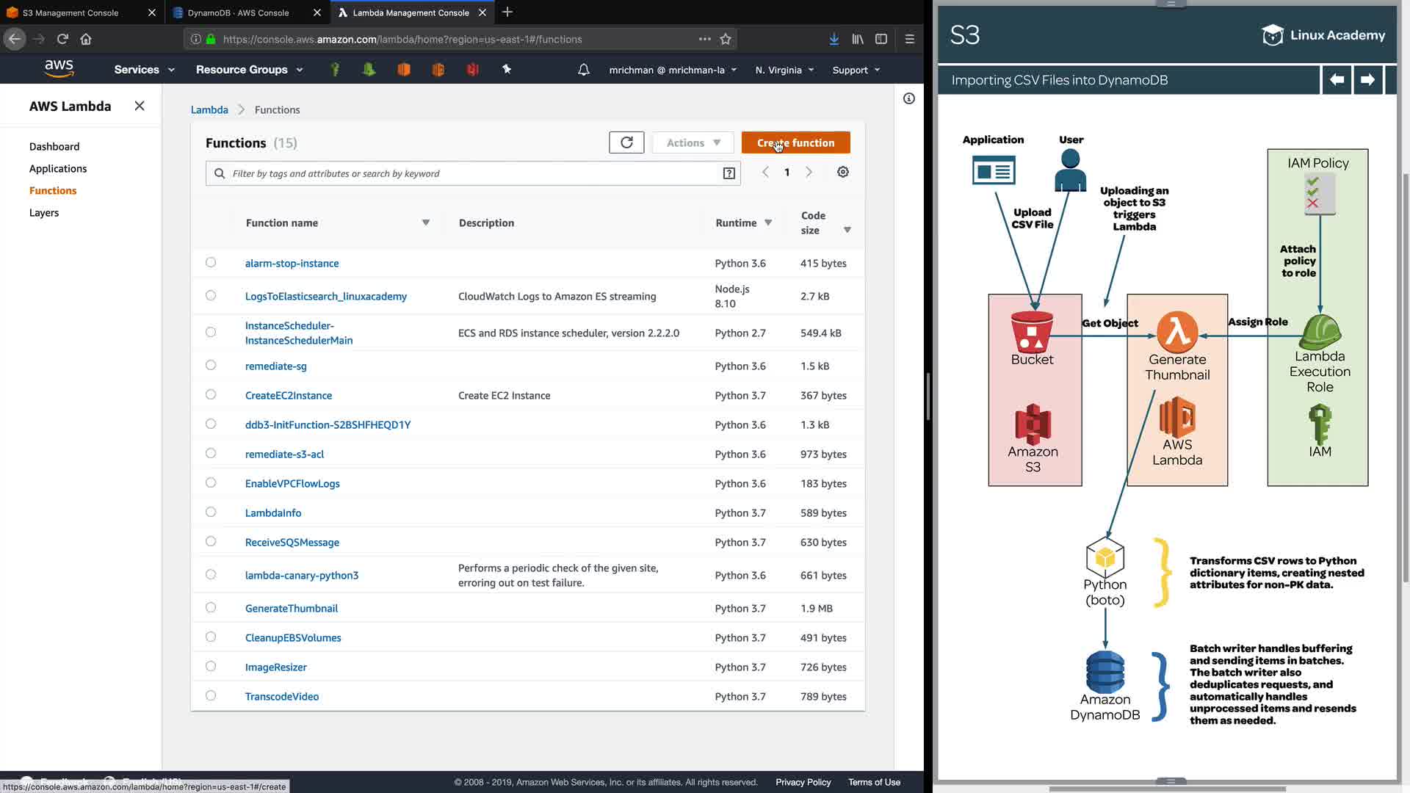Click the pin shortcut icon in navbar
The width and height of the screenshot is (1410, 793).
pos(506,69)
